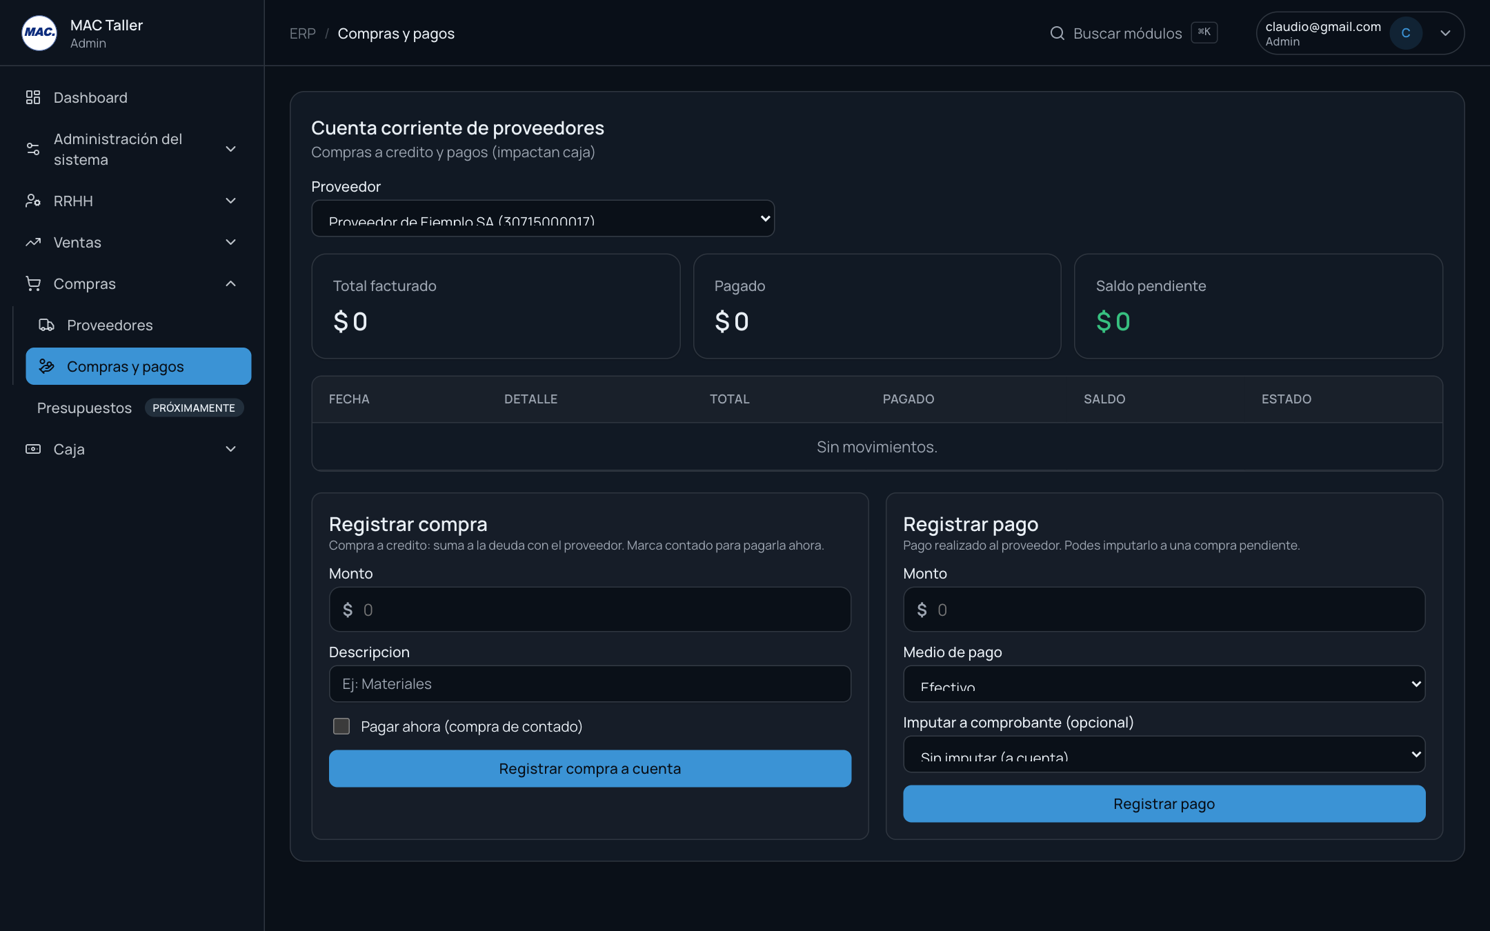This screenshot has height=931, width=1490.
Task: Click Registrar compra a cuenta button
Action: 590,768
